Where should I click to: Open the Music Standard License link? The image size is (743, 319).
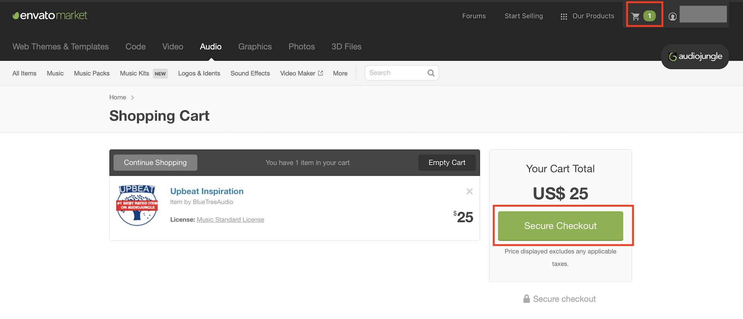click(x=230, y=220)
